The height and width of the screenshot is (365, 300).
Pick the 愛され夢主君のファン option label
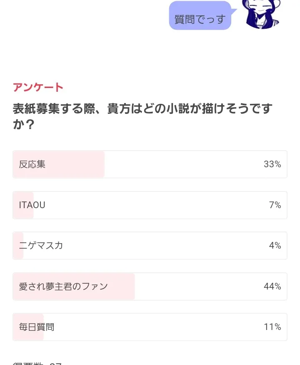click(x=63, y=287)
